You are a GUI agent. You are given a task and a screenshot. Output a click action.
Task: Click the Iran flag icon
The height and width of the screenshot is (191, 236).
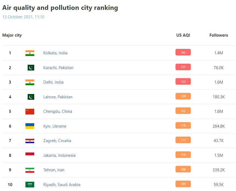pyautogui.click(x=30, y=170)
